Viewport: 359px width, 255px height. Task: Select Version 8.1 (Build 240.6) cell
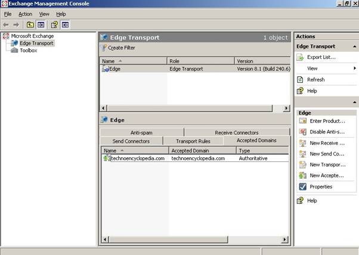[264, 69]
